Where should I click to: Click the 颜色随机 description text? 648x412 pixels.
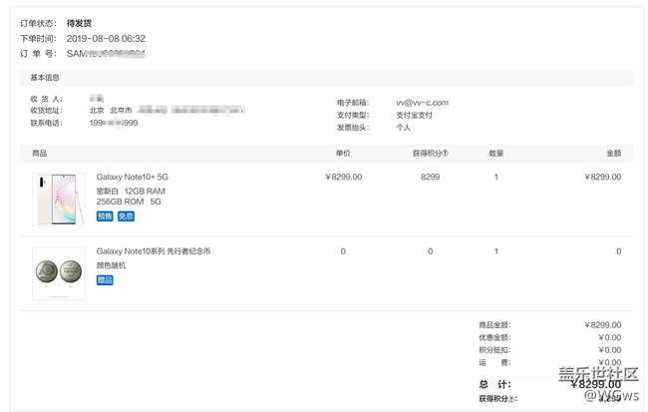(x=111, y=265)
